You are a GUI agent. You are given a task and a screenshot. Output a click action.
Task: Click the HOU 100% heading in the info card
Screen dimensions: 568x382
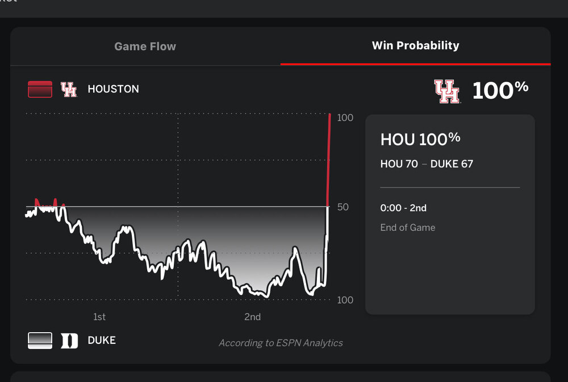tap(420, 139)
